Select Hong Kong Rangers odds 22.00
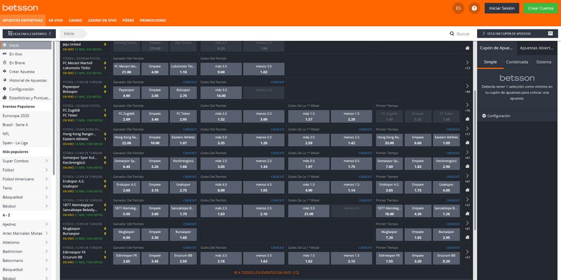The width and height of the screenshot is (561, 280). (x=127, y=140)
